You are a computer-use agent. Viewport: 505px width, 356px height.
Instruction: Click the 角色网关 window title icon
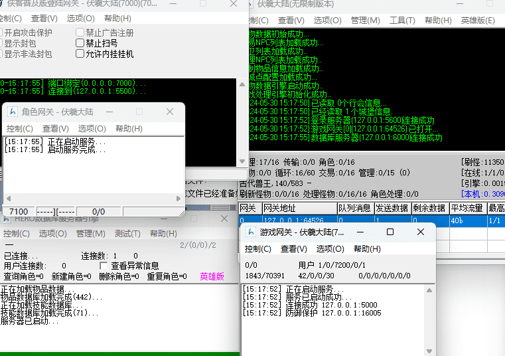13,112
